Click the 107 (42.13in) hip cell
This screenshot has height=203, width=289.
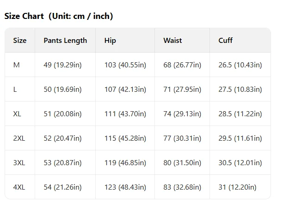(125, 90)
